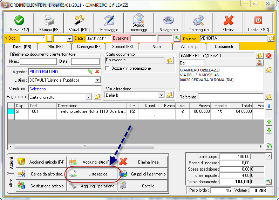This screenshot has height=200, width=279.
Task: Click Carica da altro doc. button
Action: (41, 174)
